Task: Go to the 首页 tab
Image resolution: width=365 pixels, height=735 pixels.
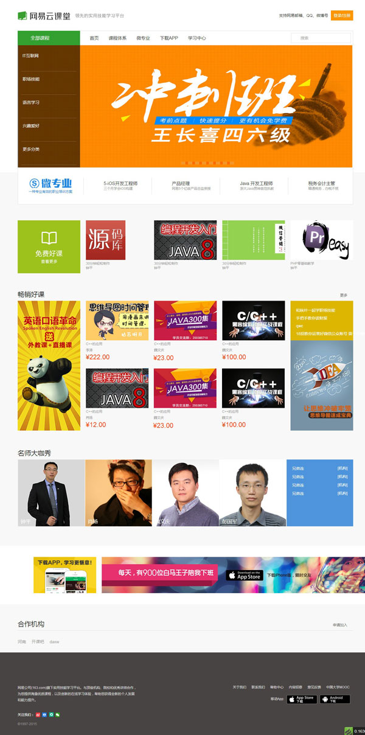Action: tap(94, 38)
